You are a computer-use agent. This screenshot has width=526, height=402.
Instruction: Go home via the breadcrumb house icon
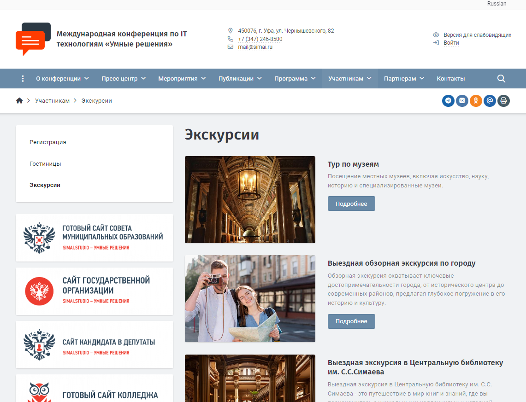click(19, 101)
